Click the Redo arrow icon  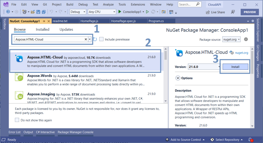click(x=61, y=12)
